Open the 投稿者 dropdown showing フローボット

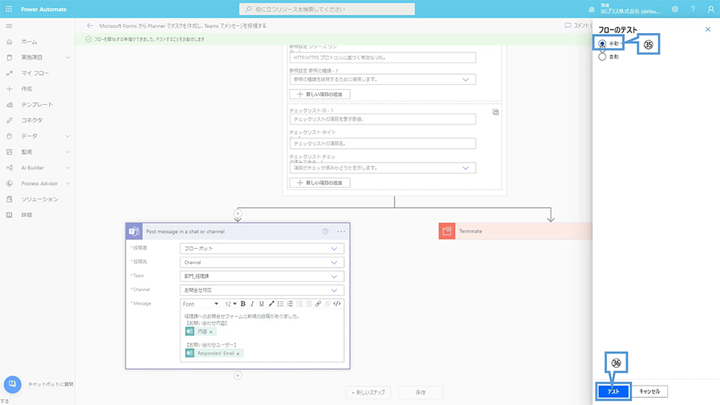tap(262, 249)
